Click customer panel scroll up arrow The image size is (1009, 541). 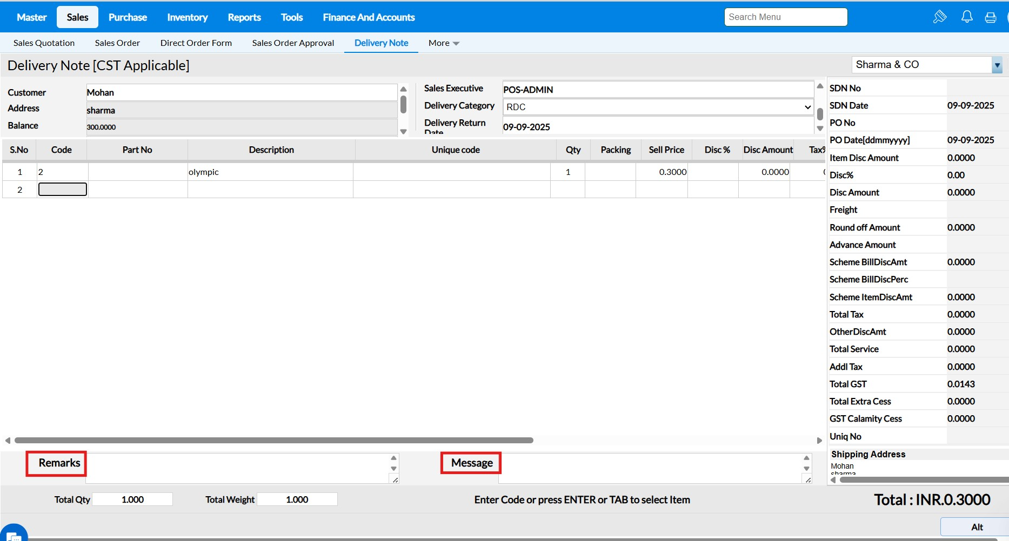coord(403,89)
